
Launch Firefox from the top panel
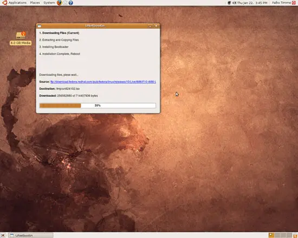pyautogui.click(x=60, y=3)
